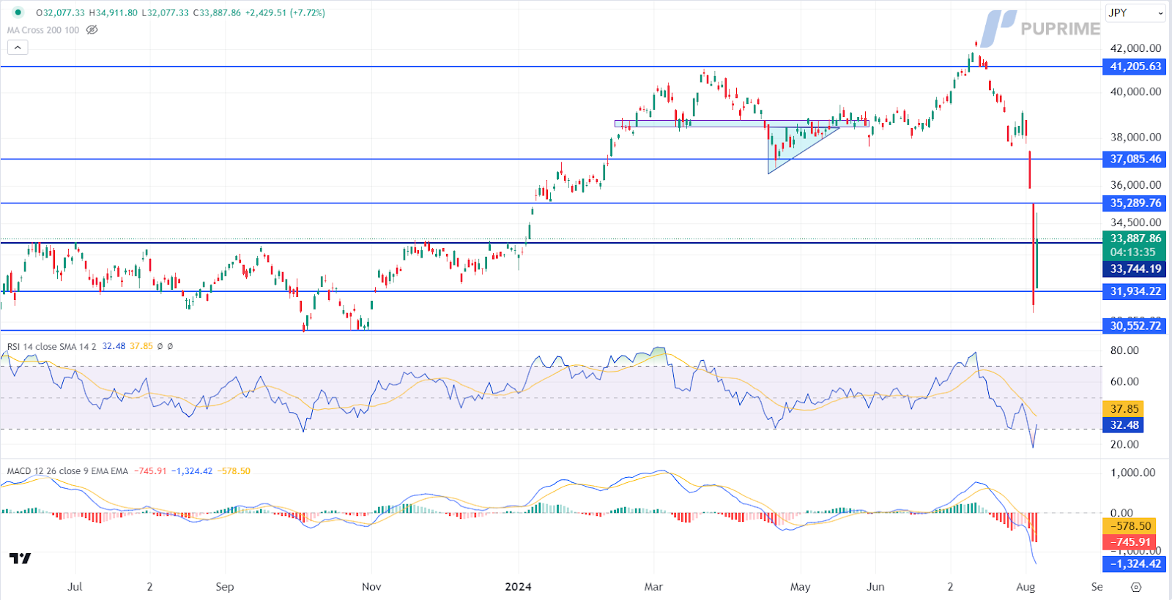Screen dimensions: 1172x600
Task: Click the change value +2,429.51 (+7.72%)
Action: [285, 12]
